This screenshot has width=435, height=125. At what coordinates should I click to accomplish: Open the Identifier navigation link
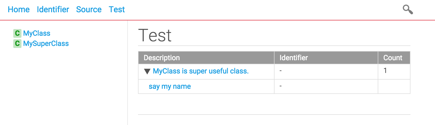pyautogui.click(x=53, y=9)
